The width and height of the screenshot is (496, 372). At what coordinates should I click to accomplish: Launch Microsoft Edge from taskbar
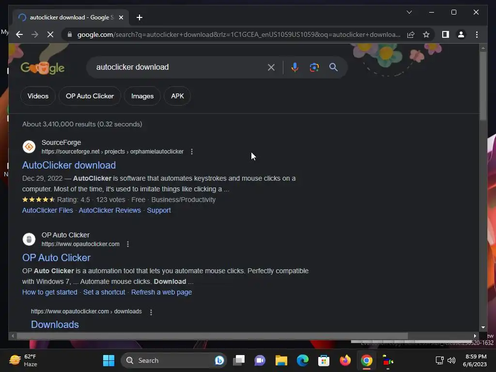click(x=303, y=360)
